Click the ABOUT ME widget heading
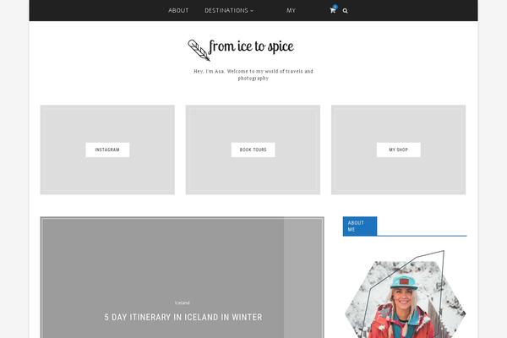The height and width of the screenshot is (338, 507). (x=360, y=226)
